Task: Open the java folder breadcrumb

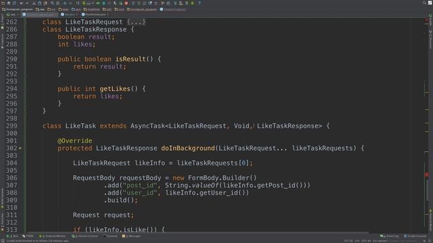Action: click(x=76, y=9)
